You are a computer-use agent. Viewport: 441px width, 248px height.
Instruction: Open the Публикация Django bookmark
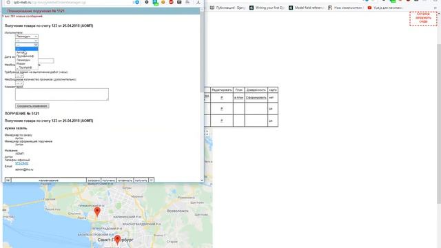click(x=228, y=8)
